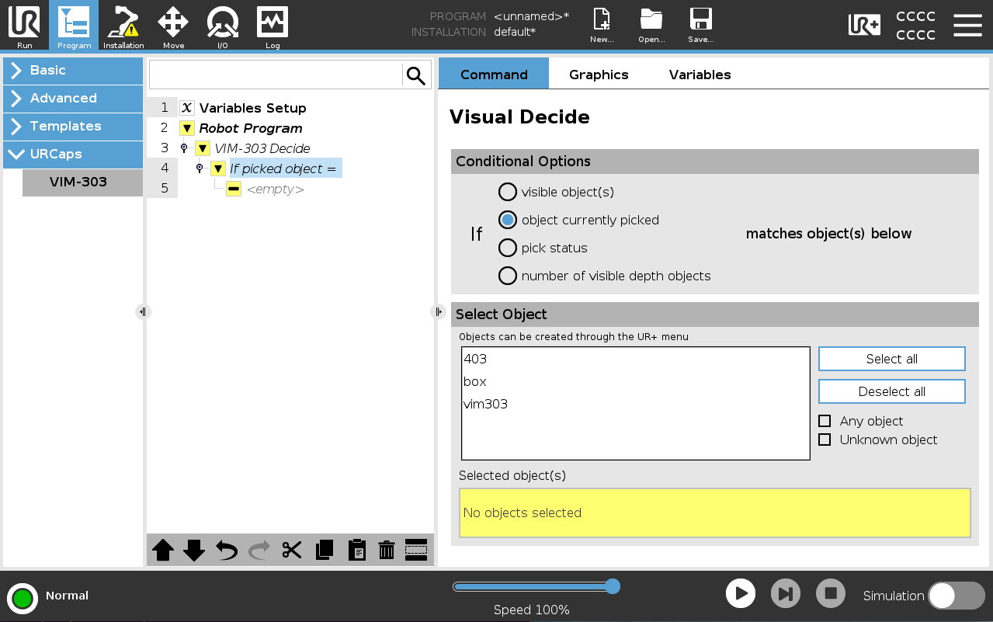Image resolution: width=993 pixels, height=622 pixels.
Task: Click the search magnifier icon
Action: 416,75
